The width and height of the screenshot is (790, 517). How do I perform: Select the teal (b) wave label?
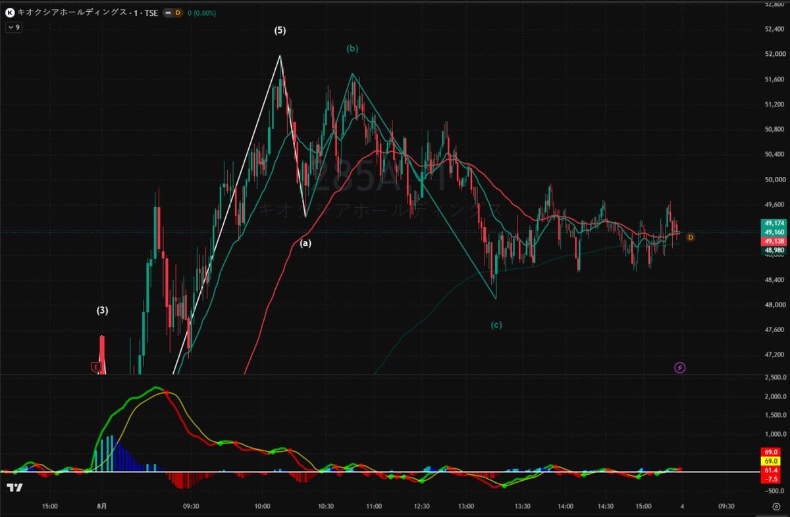[x=353, y=48]
